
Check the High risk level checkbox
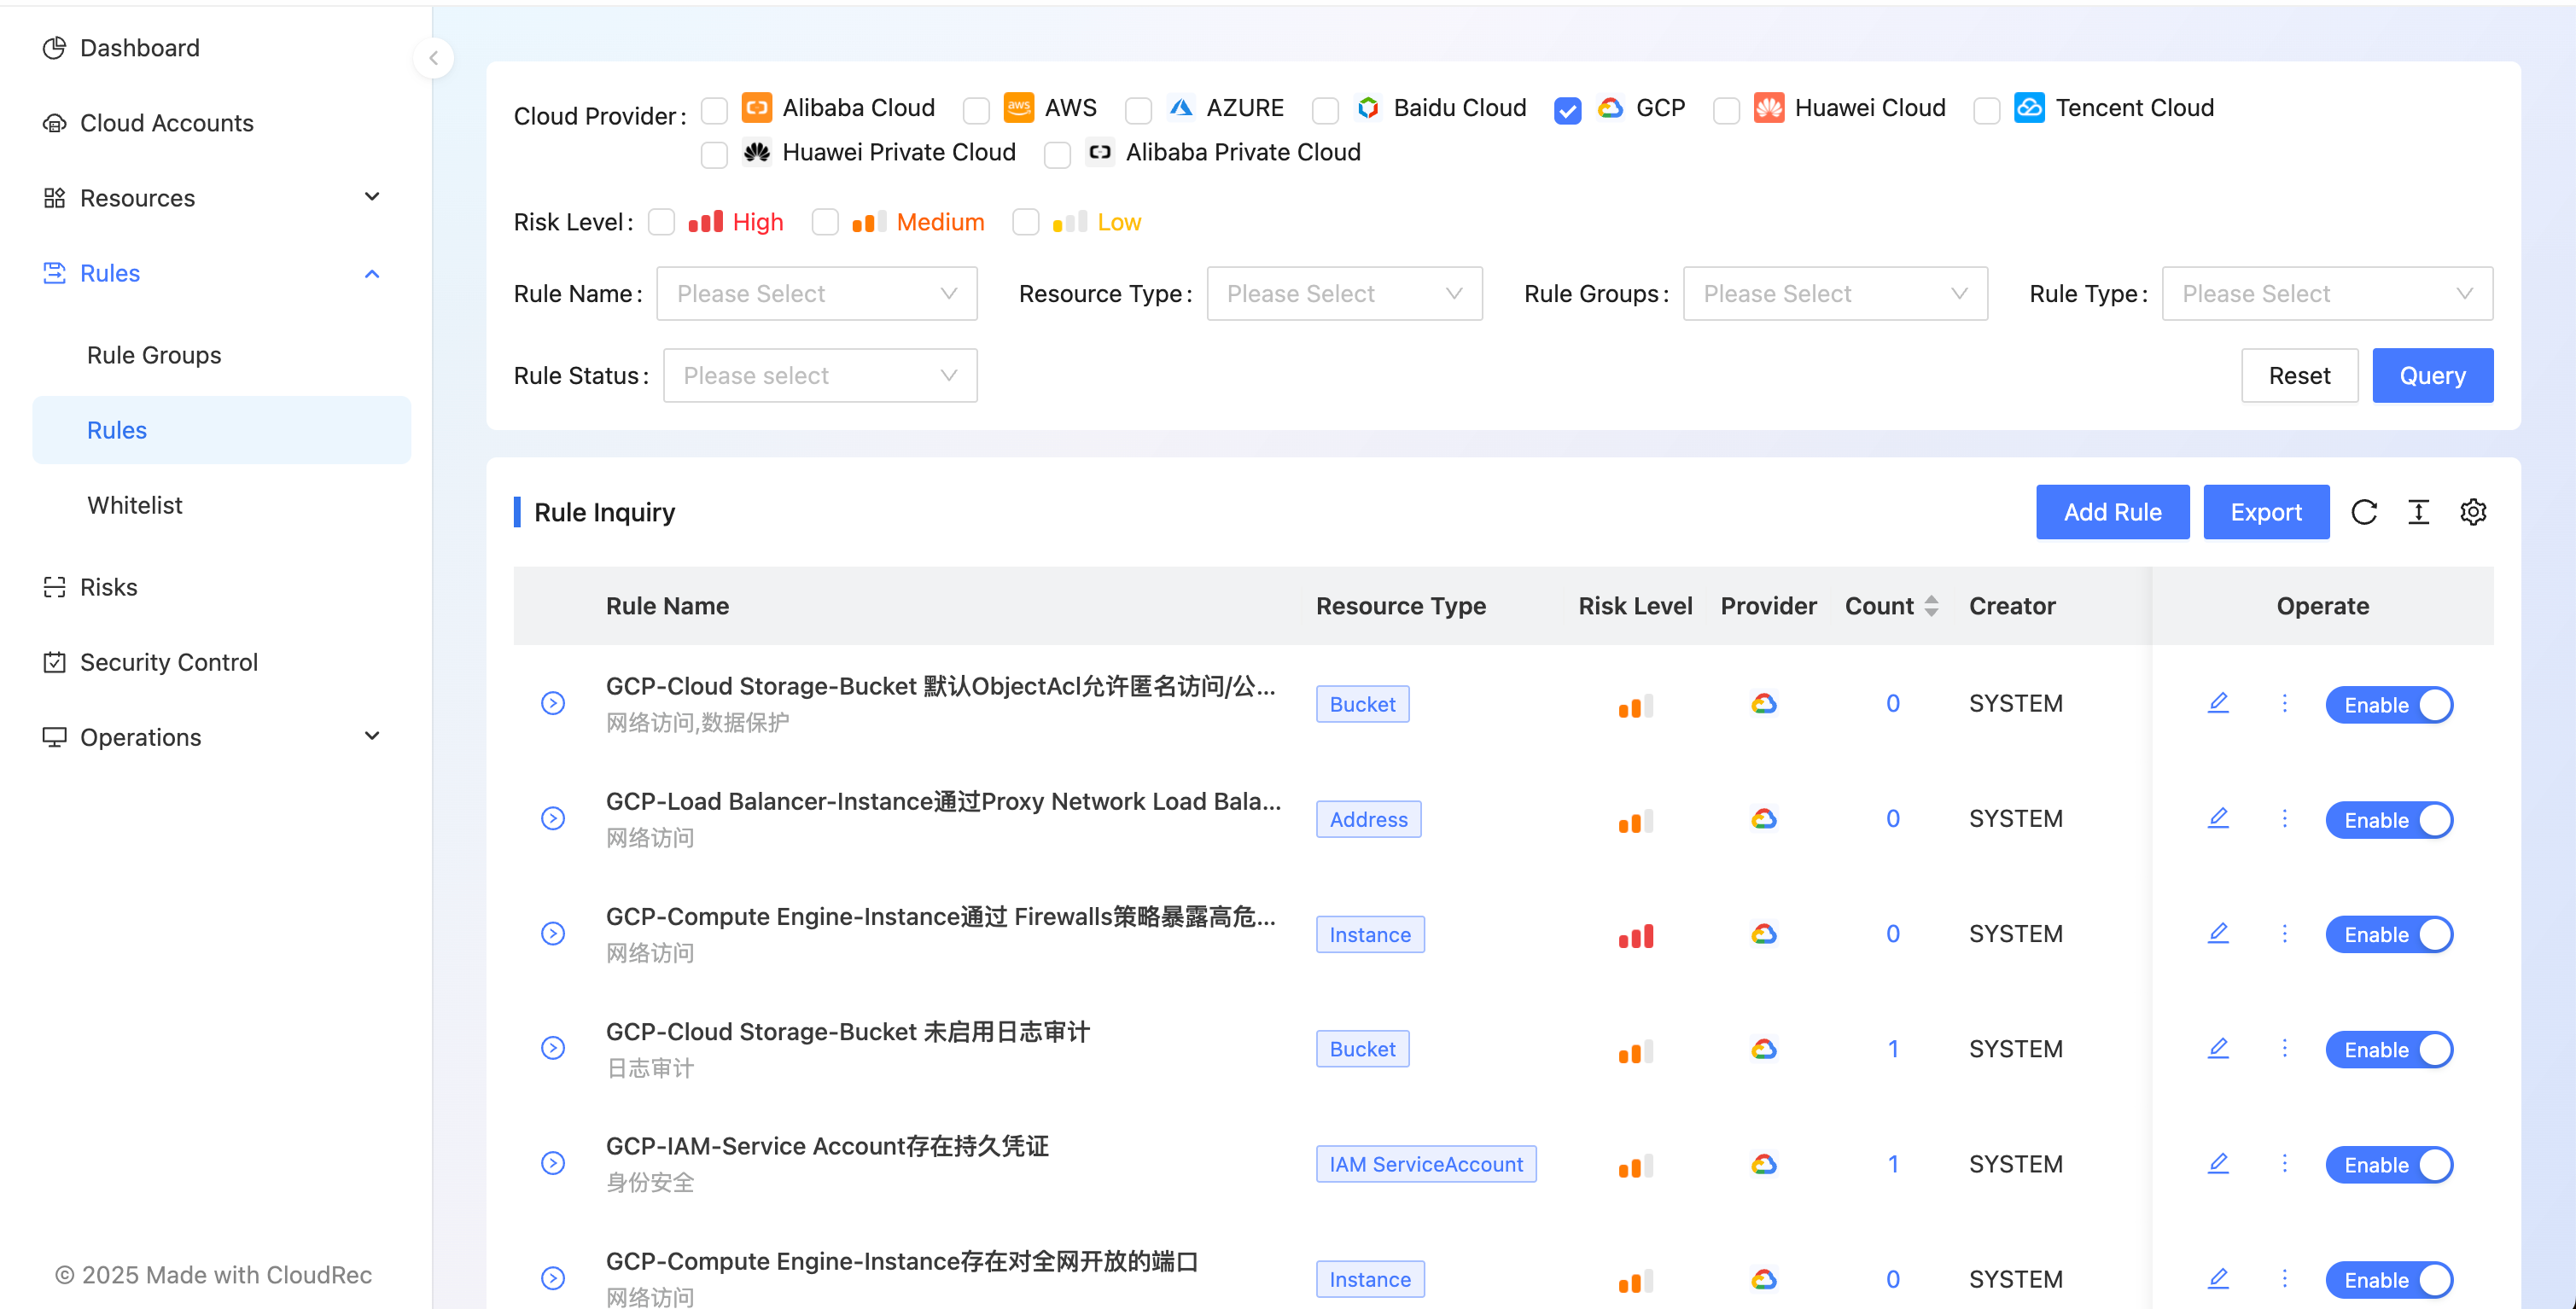661,222
